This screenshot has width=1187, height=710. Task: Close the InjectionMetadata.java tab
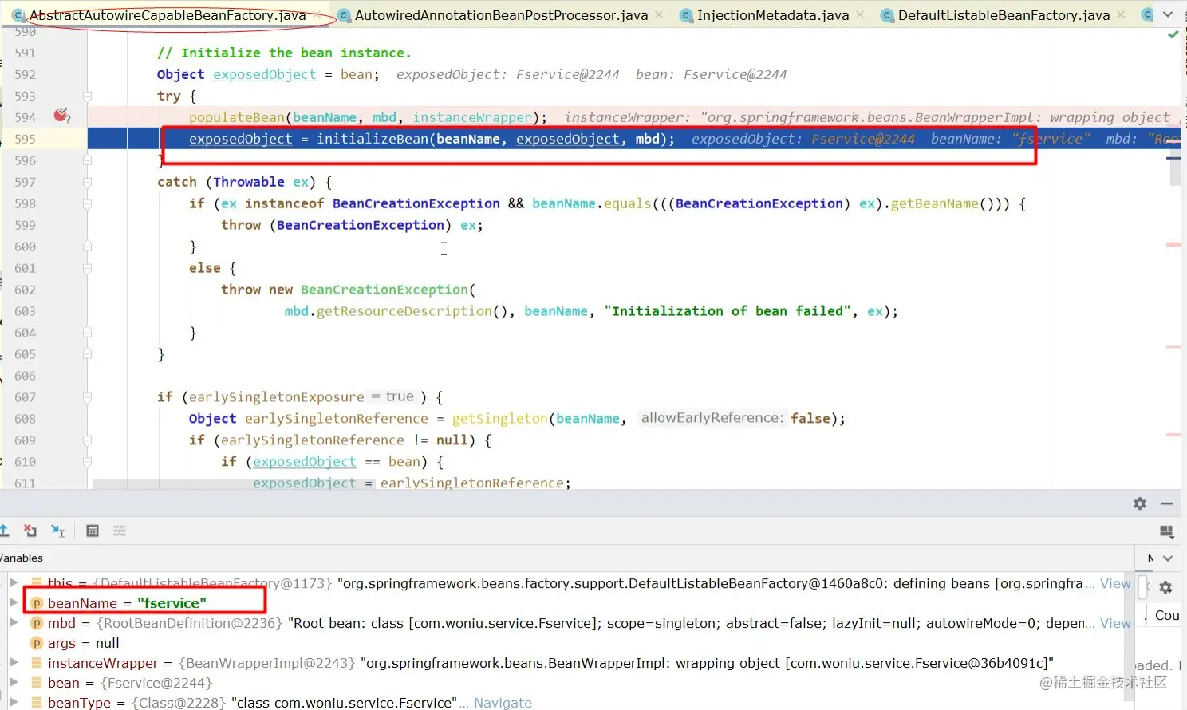[860, 14]
